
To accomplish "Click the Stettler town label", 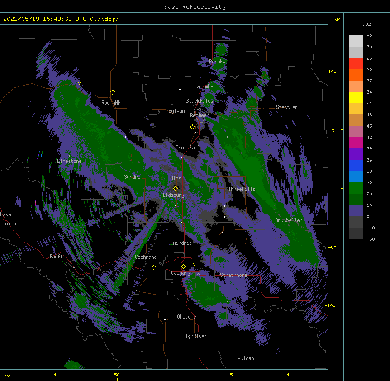I will pos(287,107).
